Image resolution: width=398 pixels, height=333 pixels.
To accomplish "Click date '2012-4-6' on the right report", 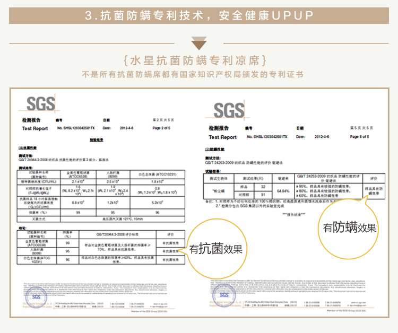I will pyautogui.click(x=322, y=137).
